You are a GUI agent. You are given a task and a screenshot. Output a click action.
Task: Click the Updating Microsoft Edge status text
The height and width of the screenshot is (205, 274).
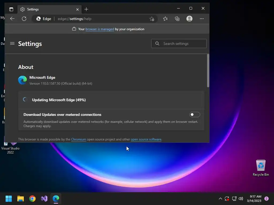click(59, 100)
